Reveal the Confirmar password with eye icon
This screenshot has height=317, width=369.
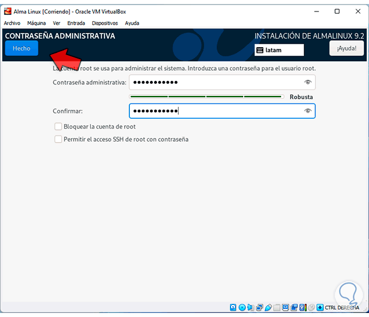point(307,111)
